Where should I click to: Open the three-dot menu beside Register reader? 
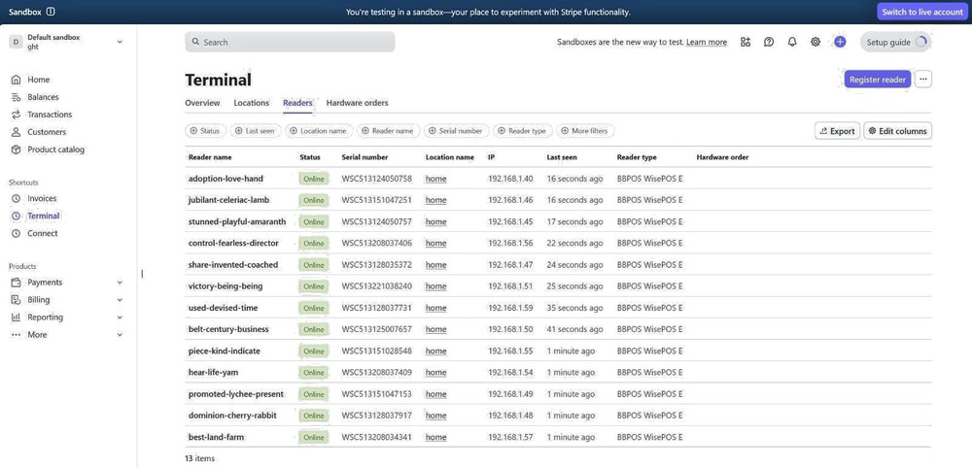pos(923,80)
